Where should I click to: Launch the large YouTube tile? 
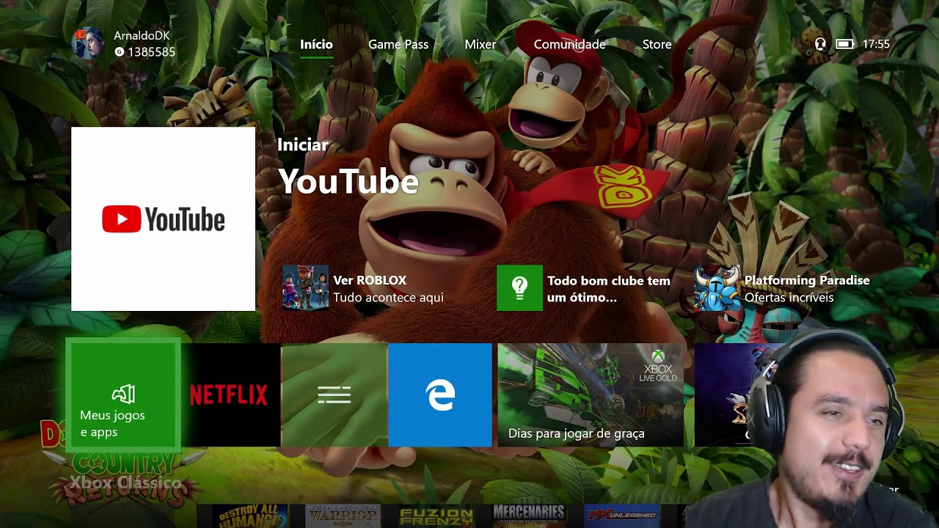click(163, 219)
